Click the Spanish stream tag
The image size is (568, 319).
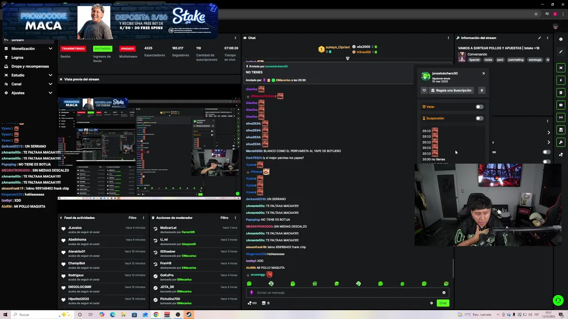pos(474,60)
